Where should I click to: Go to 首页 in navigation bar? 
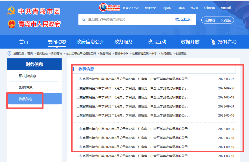24,42
